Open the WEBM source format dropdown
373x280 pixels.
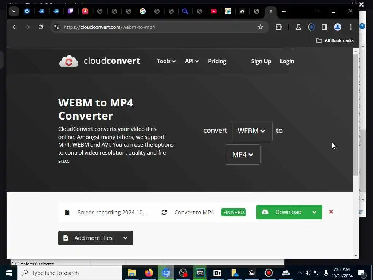click(251, 131)
